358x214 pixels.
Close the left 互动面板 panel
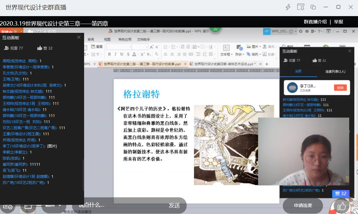tap(79, 37)
